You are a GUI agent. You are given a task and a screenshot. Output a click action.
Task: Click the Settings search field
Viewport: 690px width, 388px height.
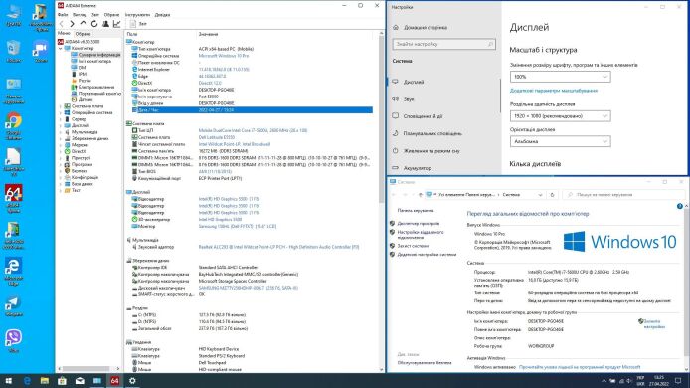(444, 44)
